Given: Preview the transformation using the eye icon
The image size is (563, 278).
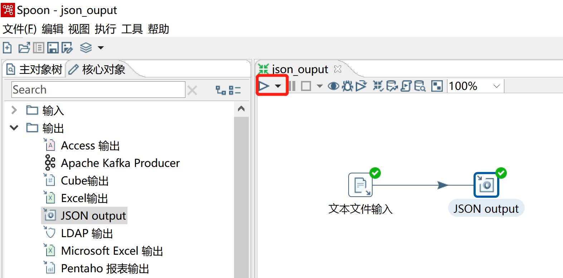Looking at the screenshot, I should coord(334,86).
